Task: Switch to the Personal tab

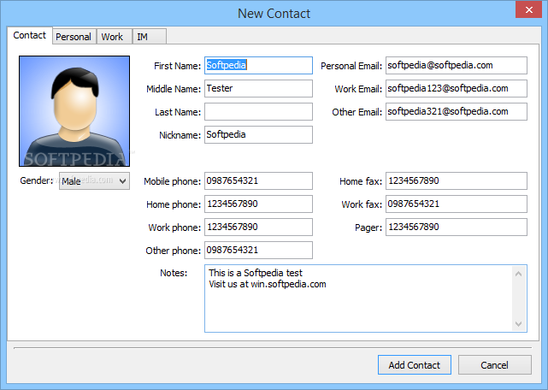Action: pos(74,37)
